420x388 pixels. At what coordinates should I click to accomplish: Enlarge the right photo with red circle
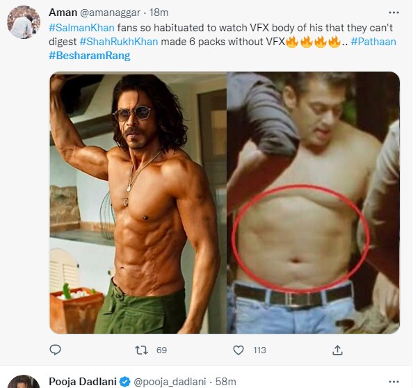[x=313, y=203]
